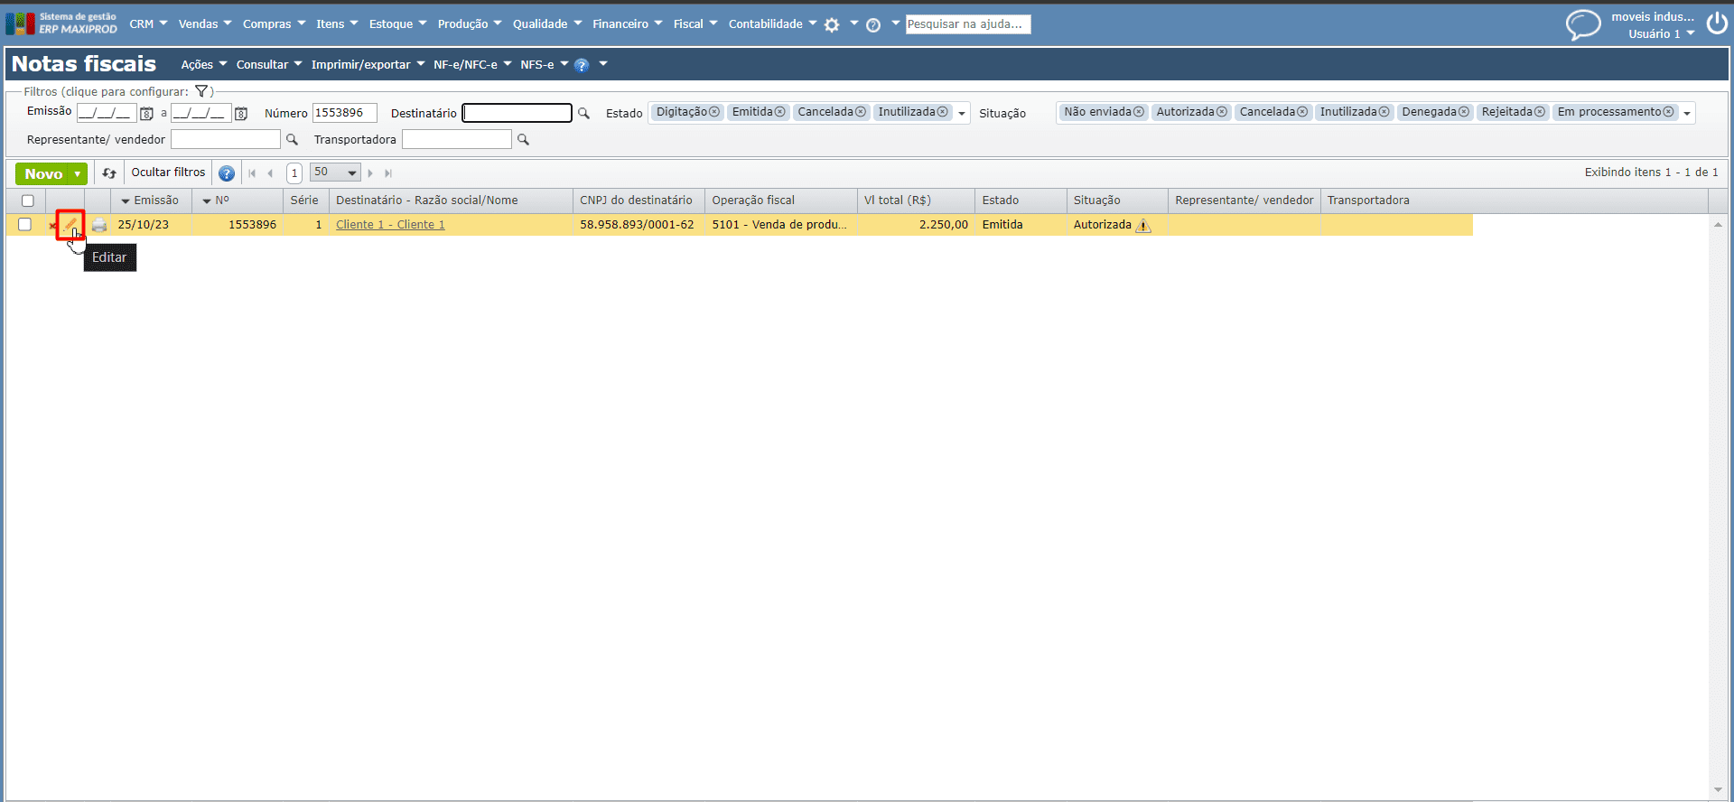Click the red delete X icon in row
Image resolution: width=1734 pixels, height=802 pixels.
click(x=52, y=226)
